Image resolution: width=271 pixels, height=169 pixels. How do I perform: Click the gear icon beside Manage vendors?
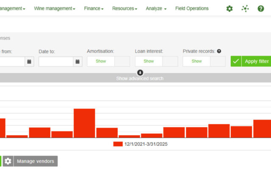pos(8,161)
